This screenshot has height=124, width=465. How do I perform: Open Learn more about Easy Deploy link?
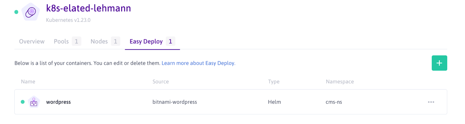[x=198, y=63]
